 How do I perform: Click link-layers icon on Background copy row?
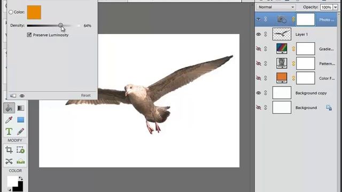(266, 93)
